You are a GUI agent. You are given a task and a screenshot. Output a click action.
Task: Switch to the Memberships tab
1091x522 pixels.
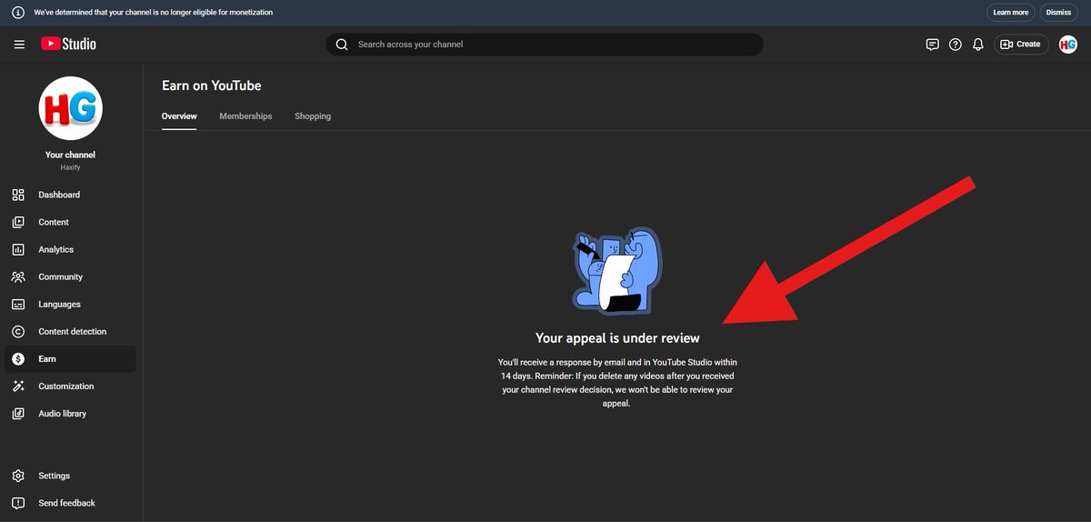[245, 116]
